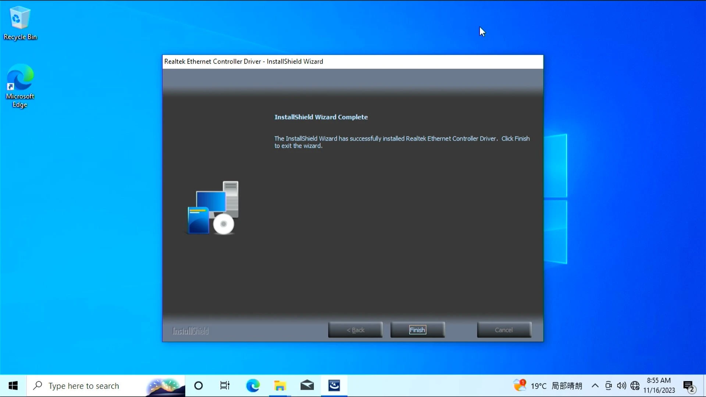Click the Realtek Ethernet Controller Driver title bar
Screen dimensions: 706x397
[353, 61]
